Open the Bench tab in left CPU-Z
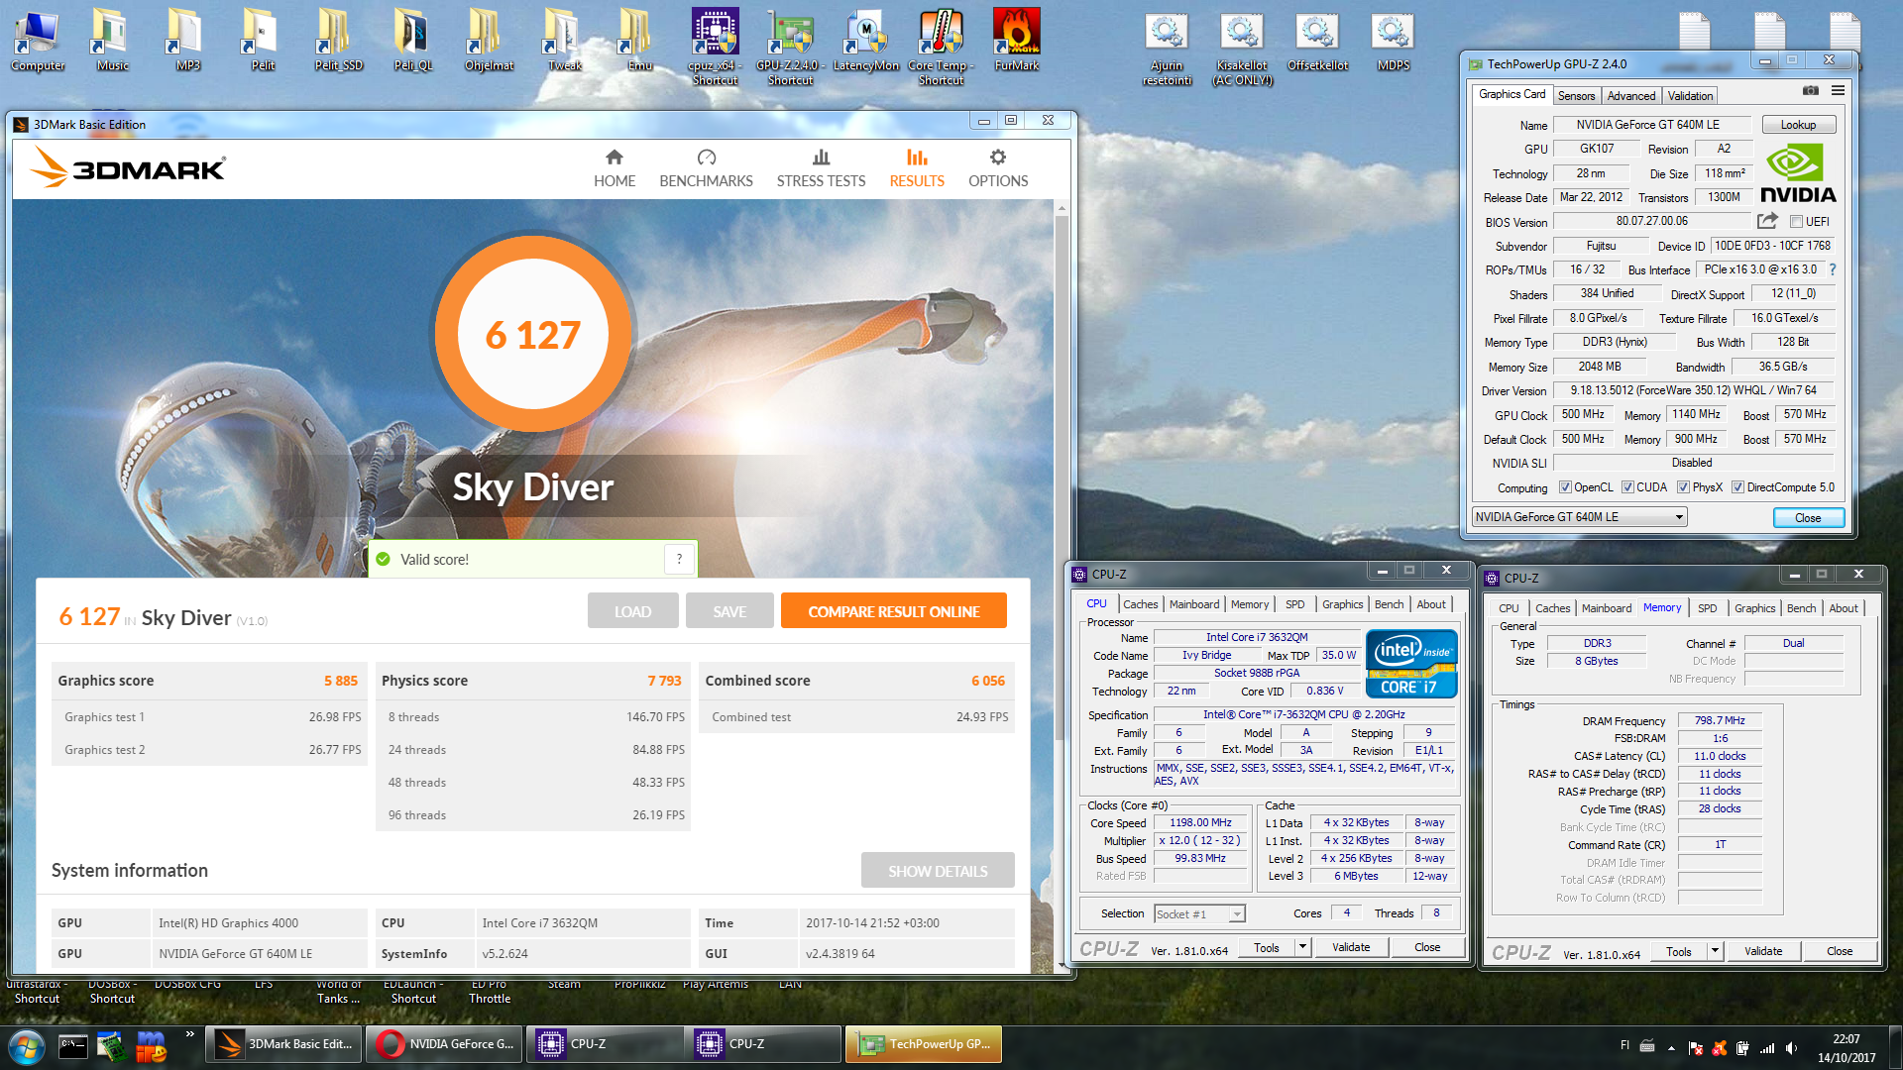The height and width of the screenshot is (1070, 1903). point(1389,604)
